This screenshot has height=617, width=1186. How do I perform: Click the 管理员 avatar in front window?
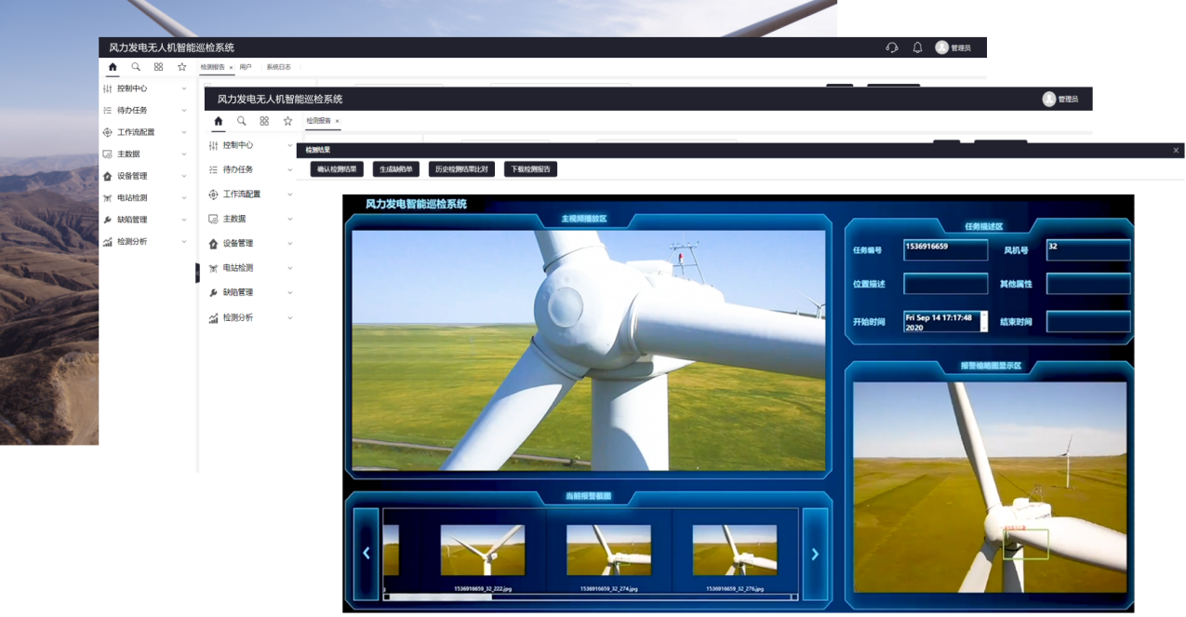pyautogui.click(x=1049, y=99)
